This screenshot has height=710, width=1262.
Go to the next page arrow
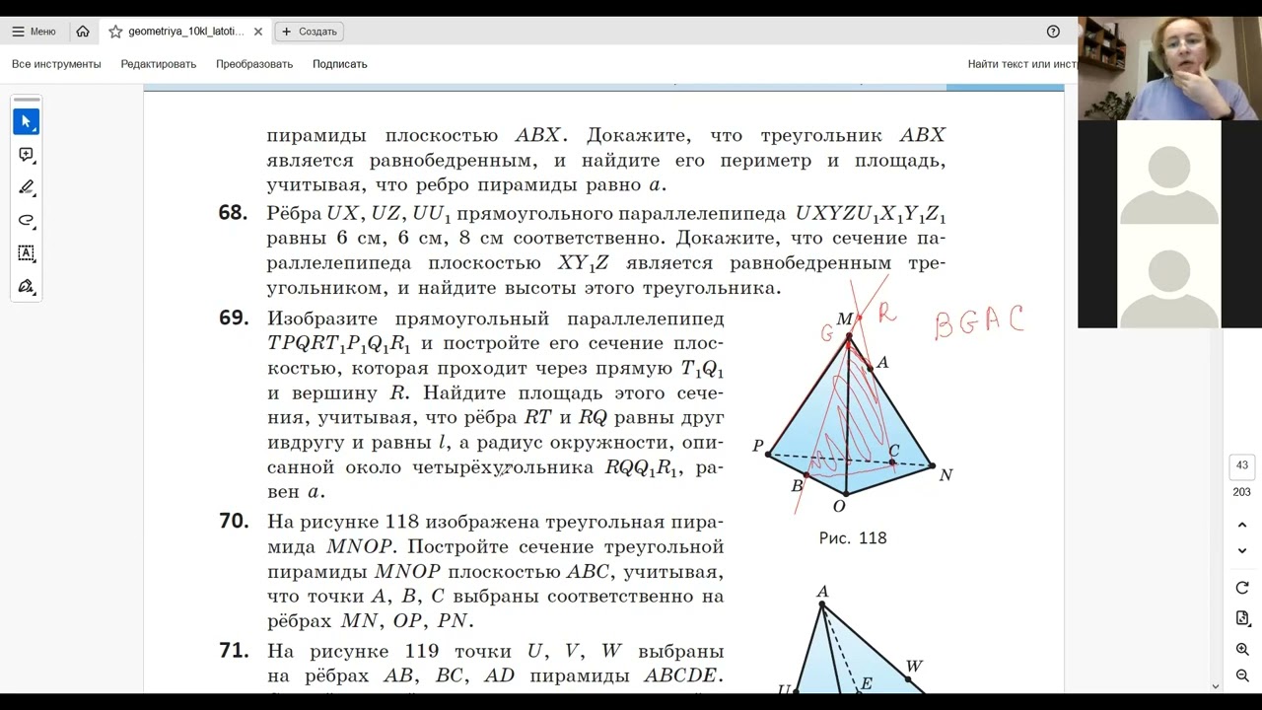pyautogui.click(x=1242, y=551)
